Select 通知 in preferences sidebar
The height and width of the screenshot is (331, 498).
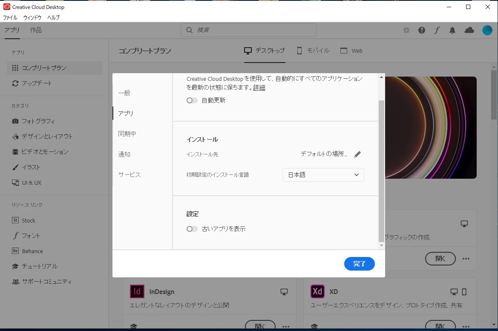124,154
